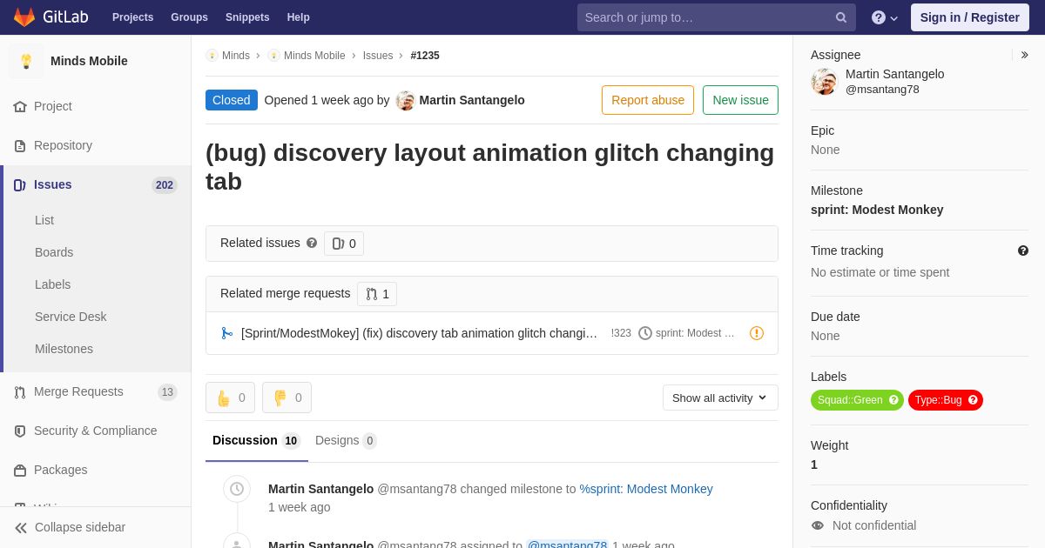
Task: Click assignee avatar in right sidebar
Action: (824, 82)
